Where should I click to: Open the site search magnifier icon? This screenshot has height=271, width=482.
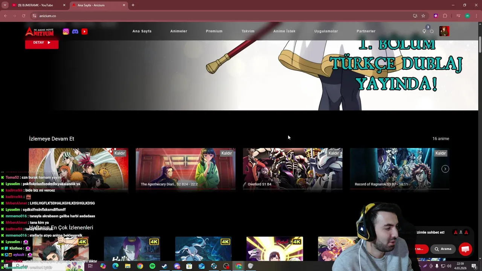432,31
